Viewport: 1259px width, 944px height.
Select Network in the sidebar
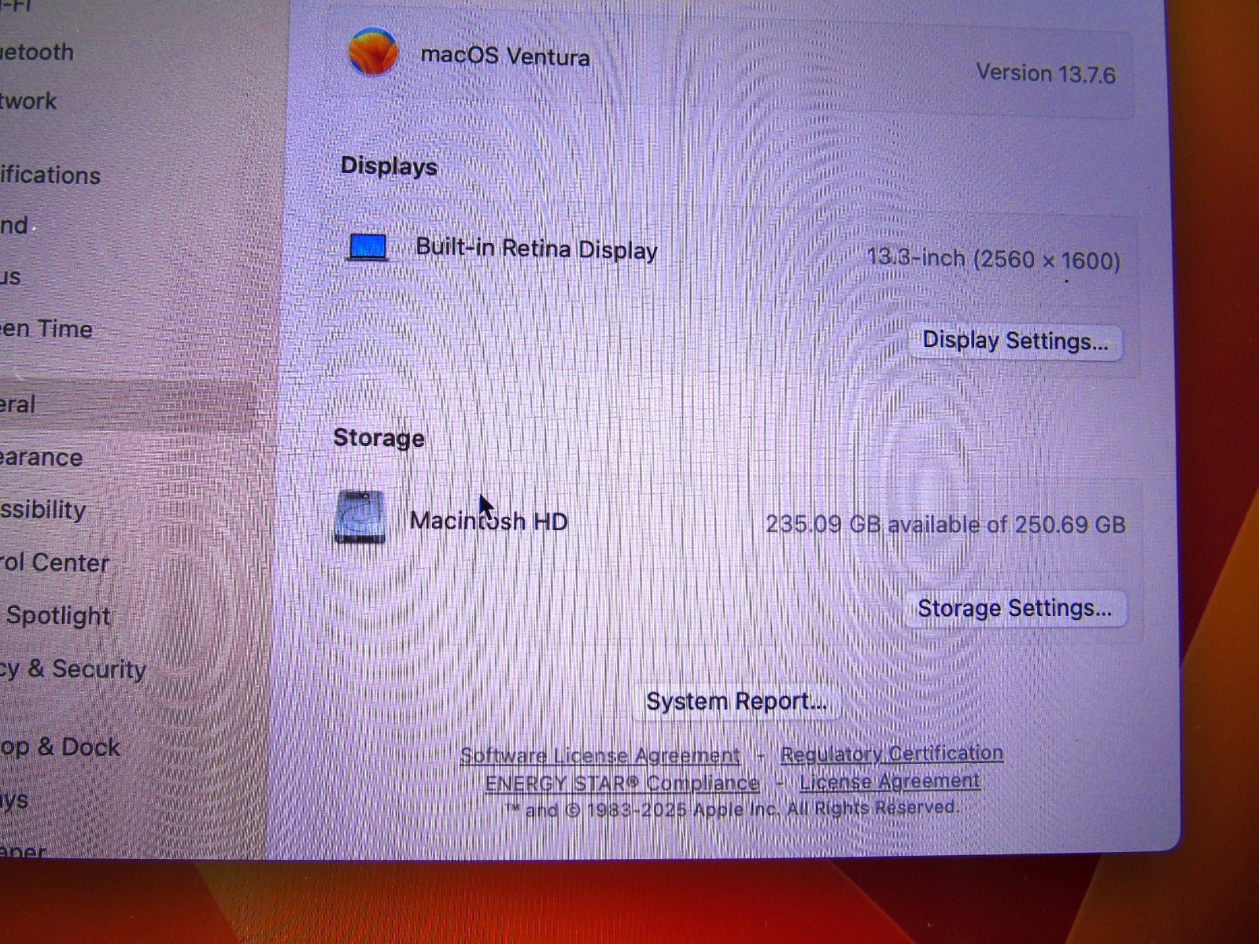coord(28,101)
